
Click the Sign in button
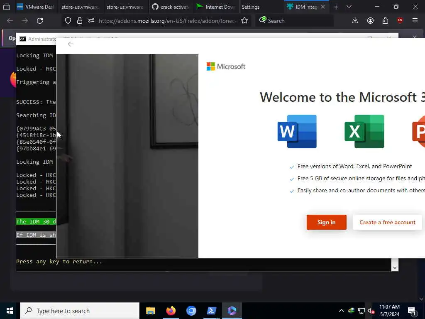coord(326,222)
